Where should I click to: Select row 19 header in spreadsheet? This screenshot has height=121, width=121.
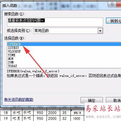pyautogui.click(x=6, y=118)
